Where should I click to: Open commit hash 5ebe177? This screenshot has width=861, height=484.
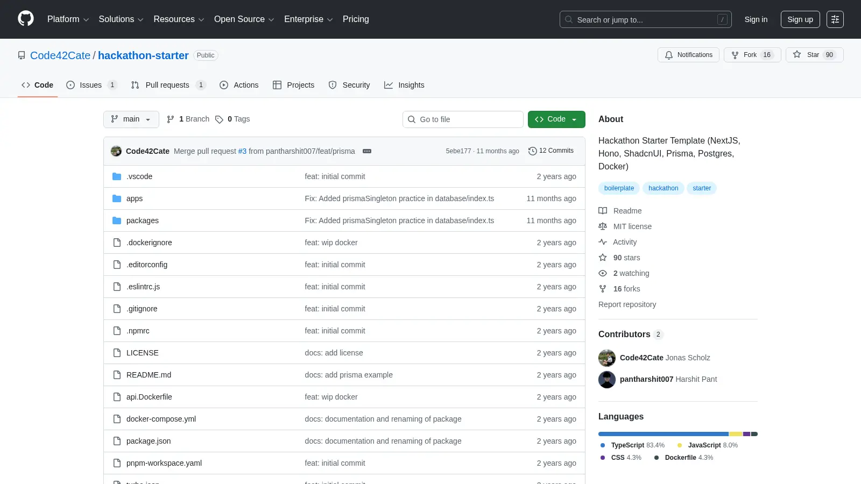(458, 151)
